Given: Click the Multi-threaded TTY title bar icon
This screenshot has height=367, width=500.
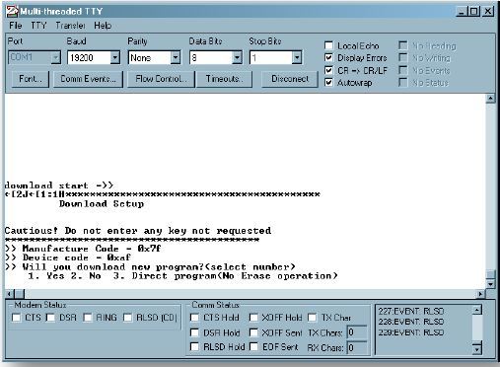Looking at the screenshot, I should point(12,12).
